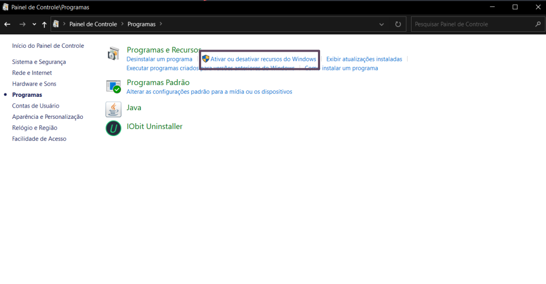Open Contas de Usuário category
Screen dimensions: 546x284
[36, 106]
